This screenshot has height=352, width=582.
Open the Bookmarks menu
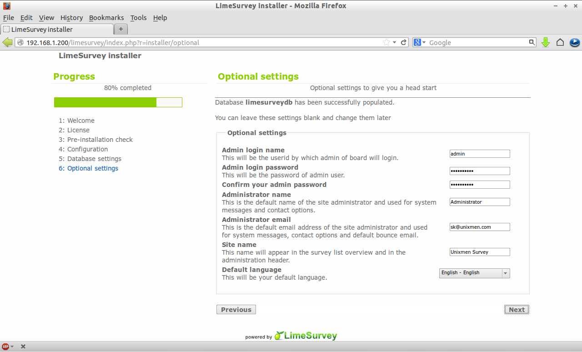coord(106,18)
